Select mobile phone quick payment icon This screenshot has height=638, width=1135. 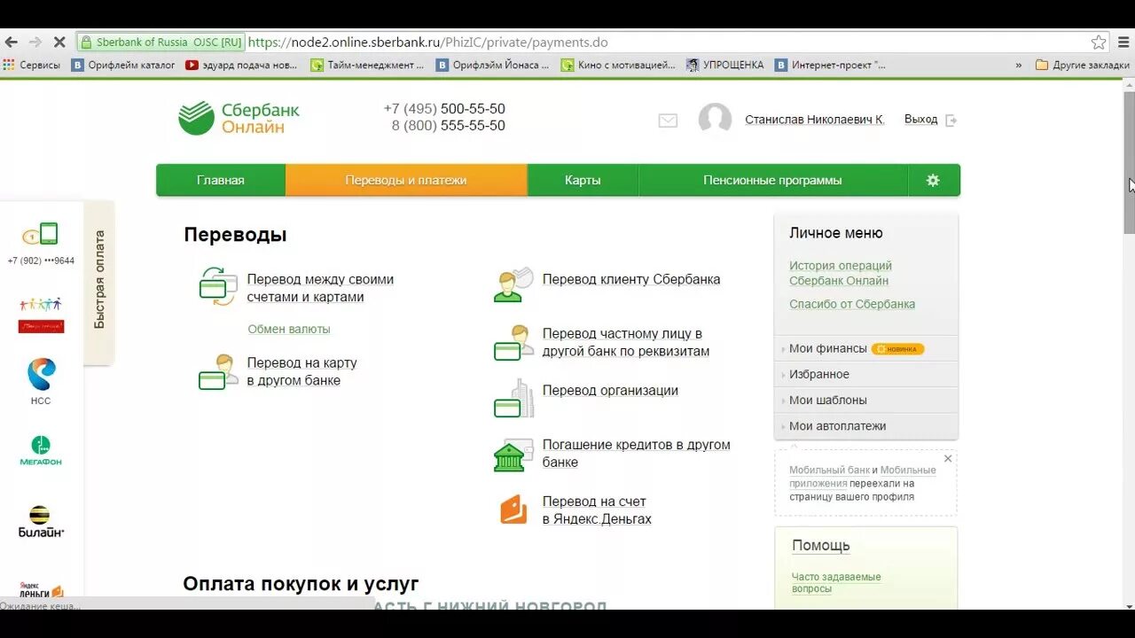41,234
